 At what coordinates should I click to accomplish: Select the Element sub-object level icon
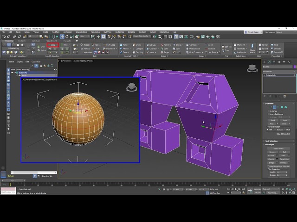pyautogui.click(x=286, y=107)
